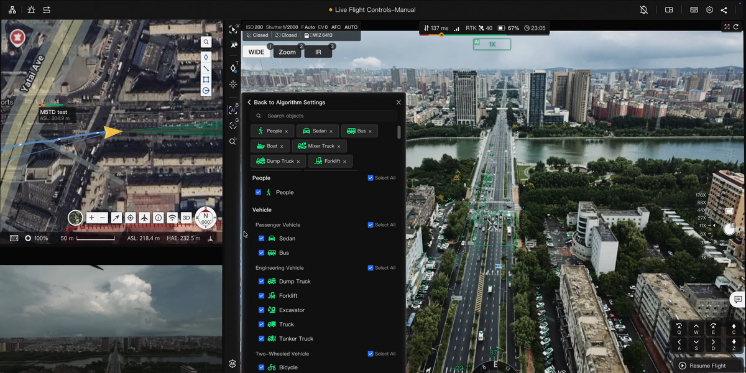
Task: Toggle the split-screen layout icon
Action: pos(669,10)
